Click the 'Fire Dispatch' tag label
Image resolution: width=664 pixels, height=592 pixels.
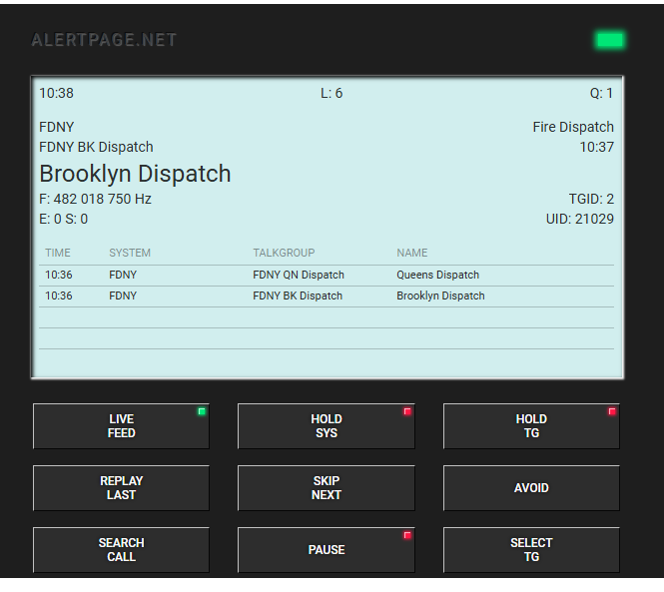point(573,127)
